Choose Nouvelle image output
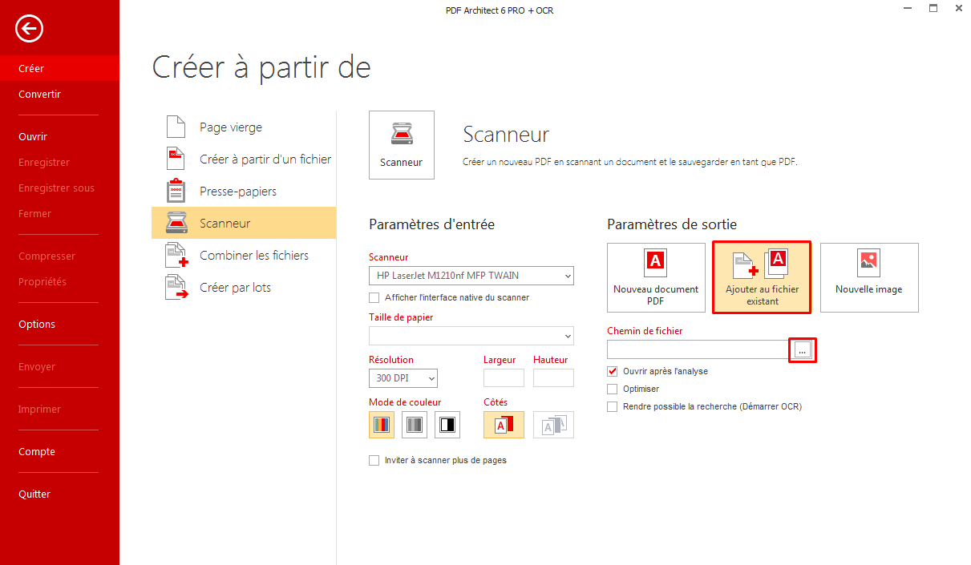 coord(869,278)
